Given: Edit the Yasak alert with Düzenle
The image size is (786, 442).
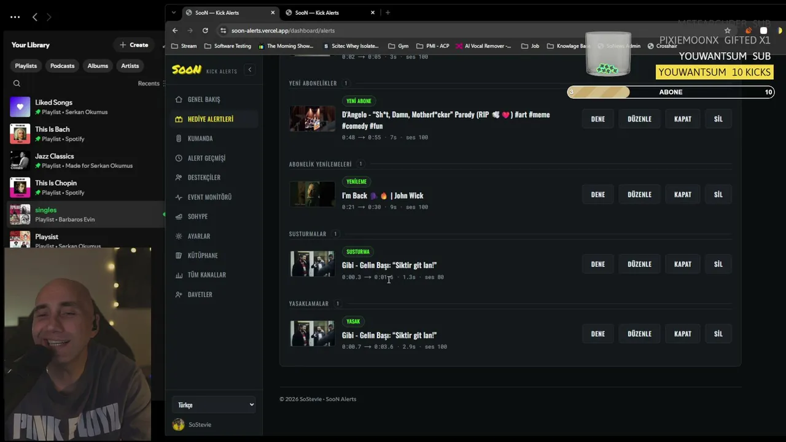Looking at the screenshot, I should coord(639,334).
